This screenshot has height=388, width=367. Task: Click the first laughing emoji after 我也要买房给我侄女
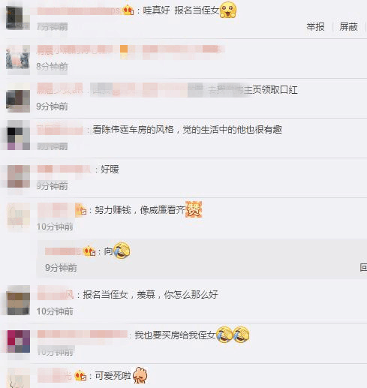click(x=224, y=335)
